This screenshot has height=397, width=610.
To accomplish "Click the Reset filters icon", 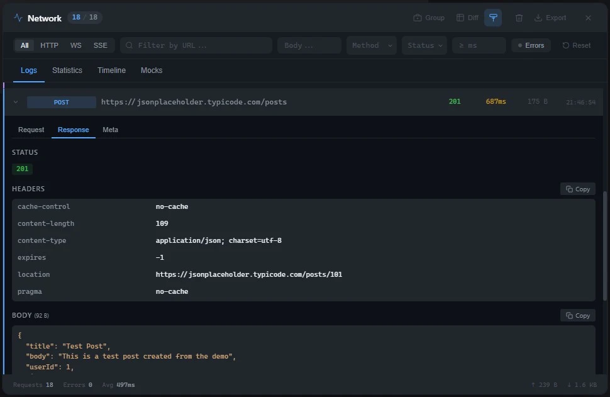I will point(565,45).
